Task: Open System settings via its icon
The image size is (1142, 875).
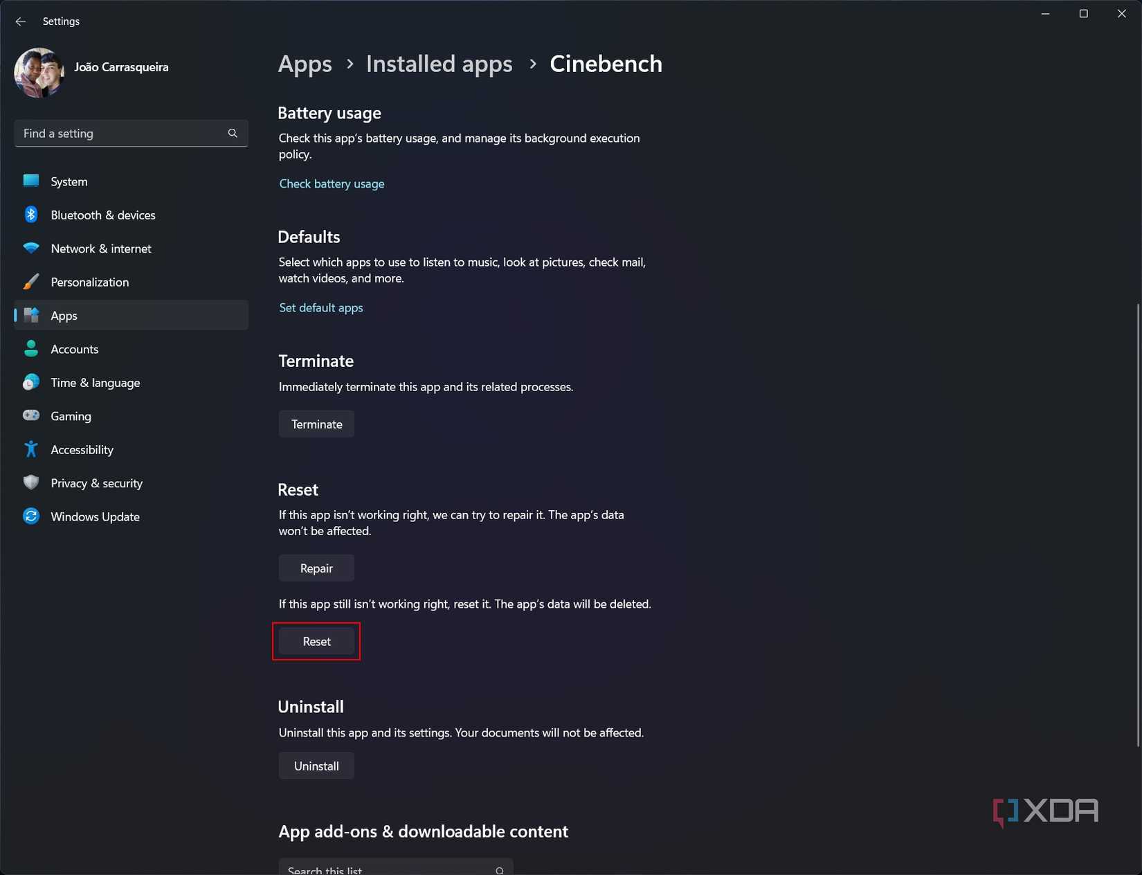Action: pyautogui.click(x=31, y=181)
